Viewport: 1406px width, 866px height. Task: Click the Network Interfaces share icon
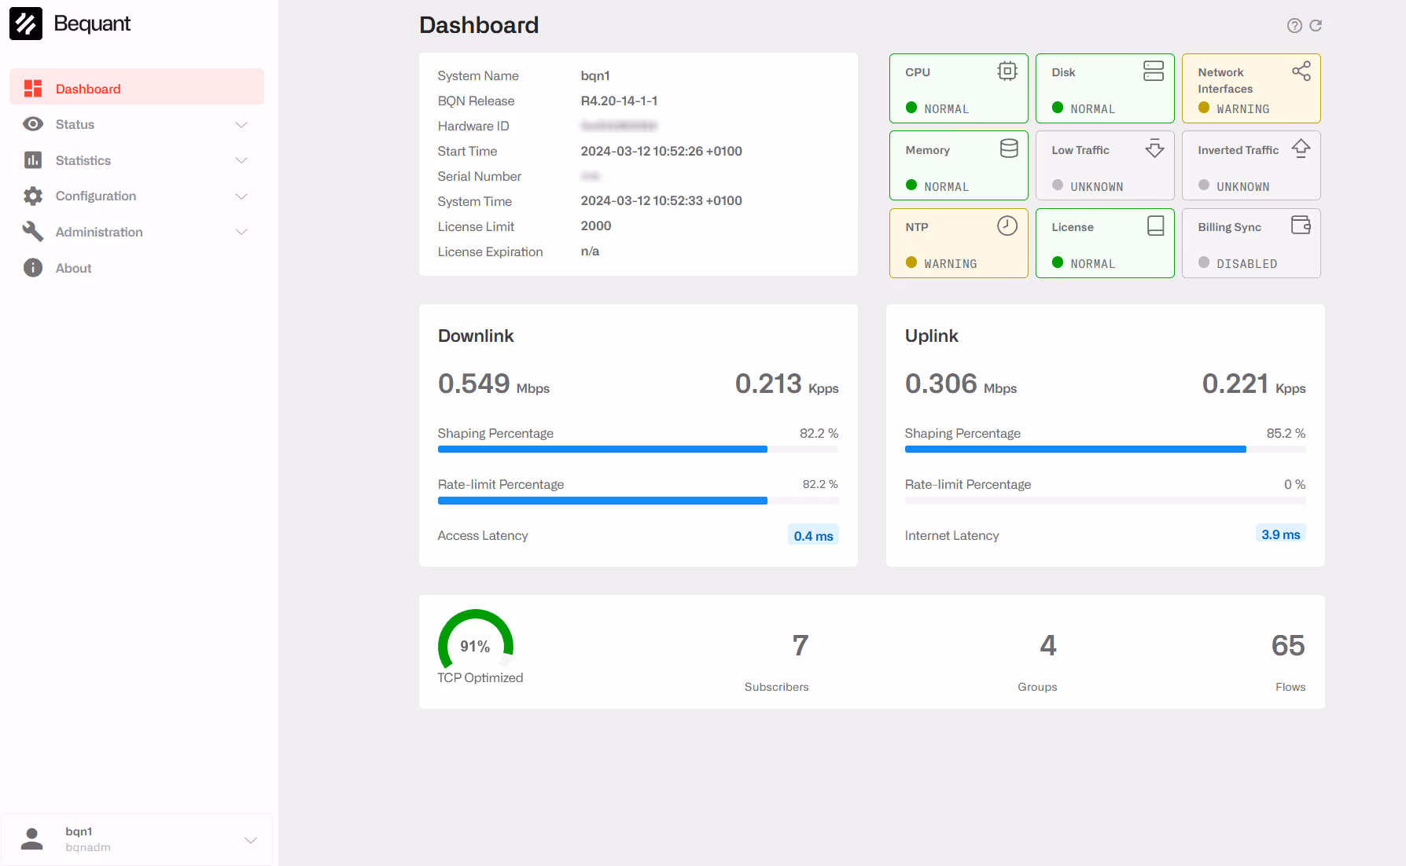tap(1301, 71)
